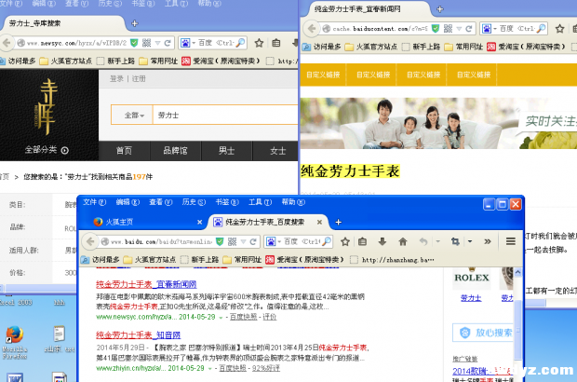Open the 编辑 menu in the Baidu window
The image size is (577, 382).
127,202
